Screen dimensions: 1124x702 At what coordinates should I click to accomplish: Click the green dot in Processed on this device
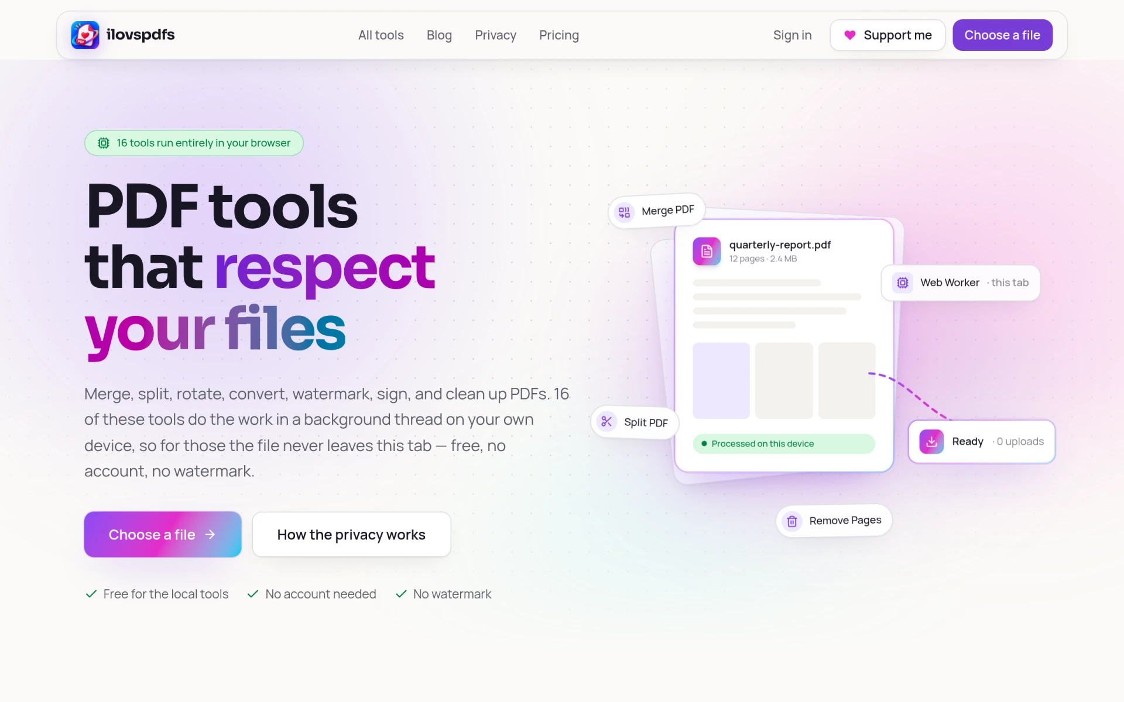click(x=704, y=443)
